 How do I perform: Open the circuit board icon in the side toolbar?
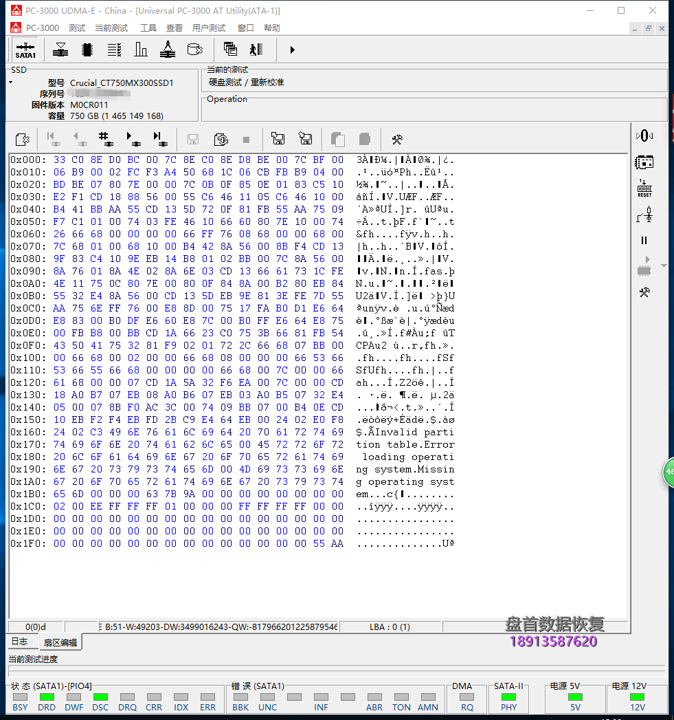pyautogui.click(x=644, y=162)
